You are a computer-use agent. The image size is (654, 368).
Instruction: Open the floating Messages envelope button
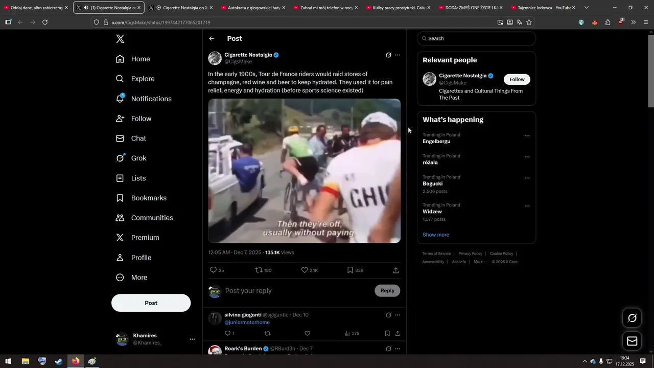[632, 341]
